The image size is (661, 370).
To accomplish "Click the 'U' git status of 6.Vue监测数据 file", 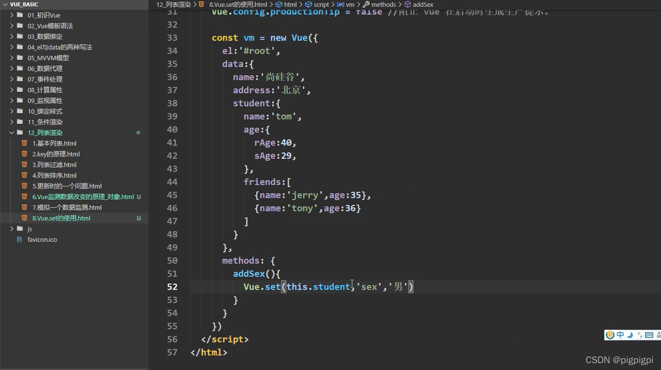I will click(x=139, y=197).
